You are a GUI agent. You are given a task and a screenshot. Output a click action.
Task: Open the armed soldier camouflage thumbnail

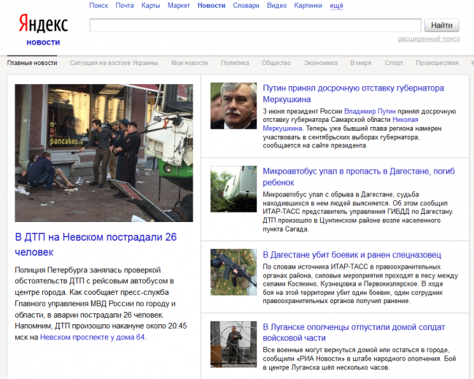[233, 272]
